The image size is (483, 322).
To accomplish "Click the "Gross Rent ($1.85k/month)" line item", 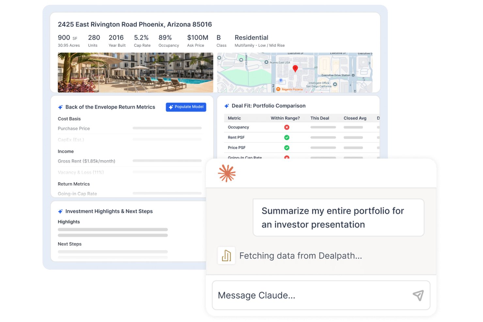I will [x=86, y=161].
